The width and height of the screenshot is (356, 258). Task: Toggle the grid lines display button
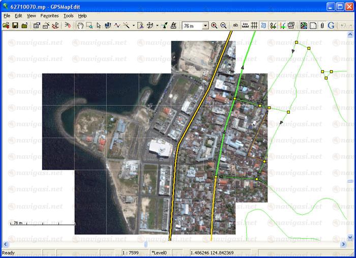point(254,25)
